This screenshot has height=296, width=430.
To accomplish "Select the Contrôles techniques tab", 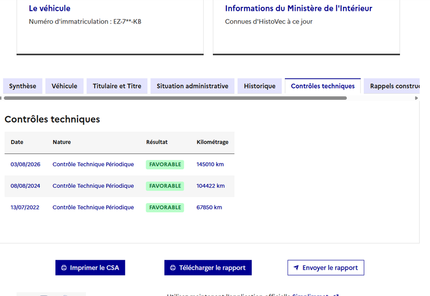I will click(323, 86).
